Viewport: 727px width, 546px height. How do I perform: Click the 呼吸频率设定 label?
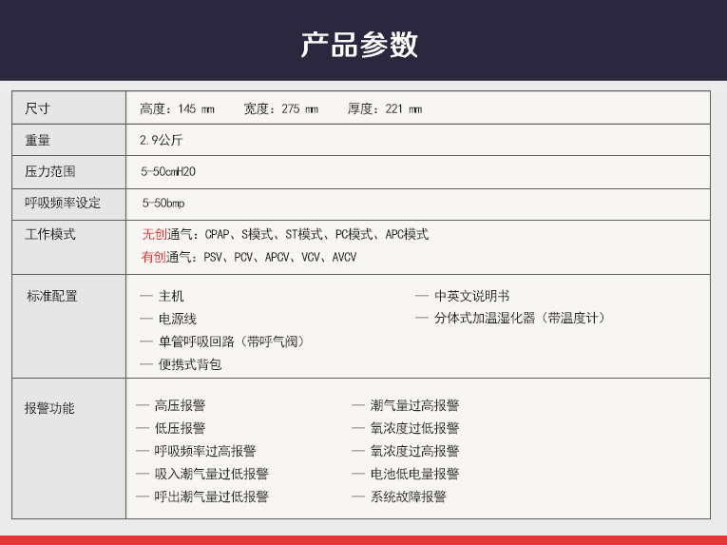pyautogui.click(x=62, y=203)
